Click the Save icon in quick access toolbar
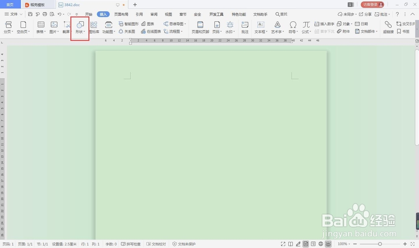 pos(30,14)
